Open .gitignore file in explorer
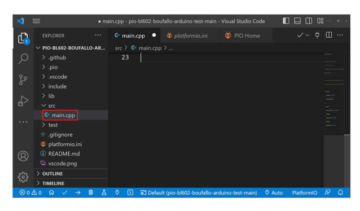Screen dimensions: 360x211 pos(71,135)
